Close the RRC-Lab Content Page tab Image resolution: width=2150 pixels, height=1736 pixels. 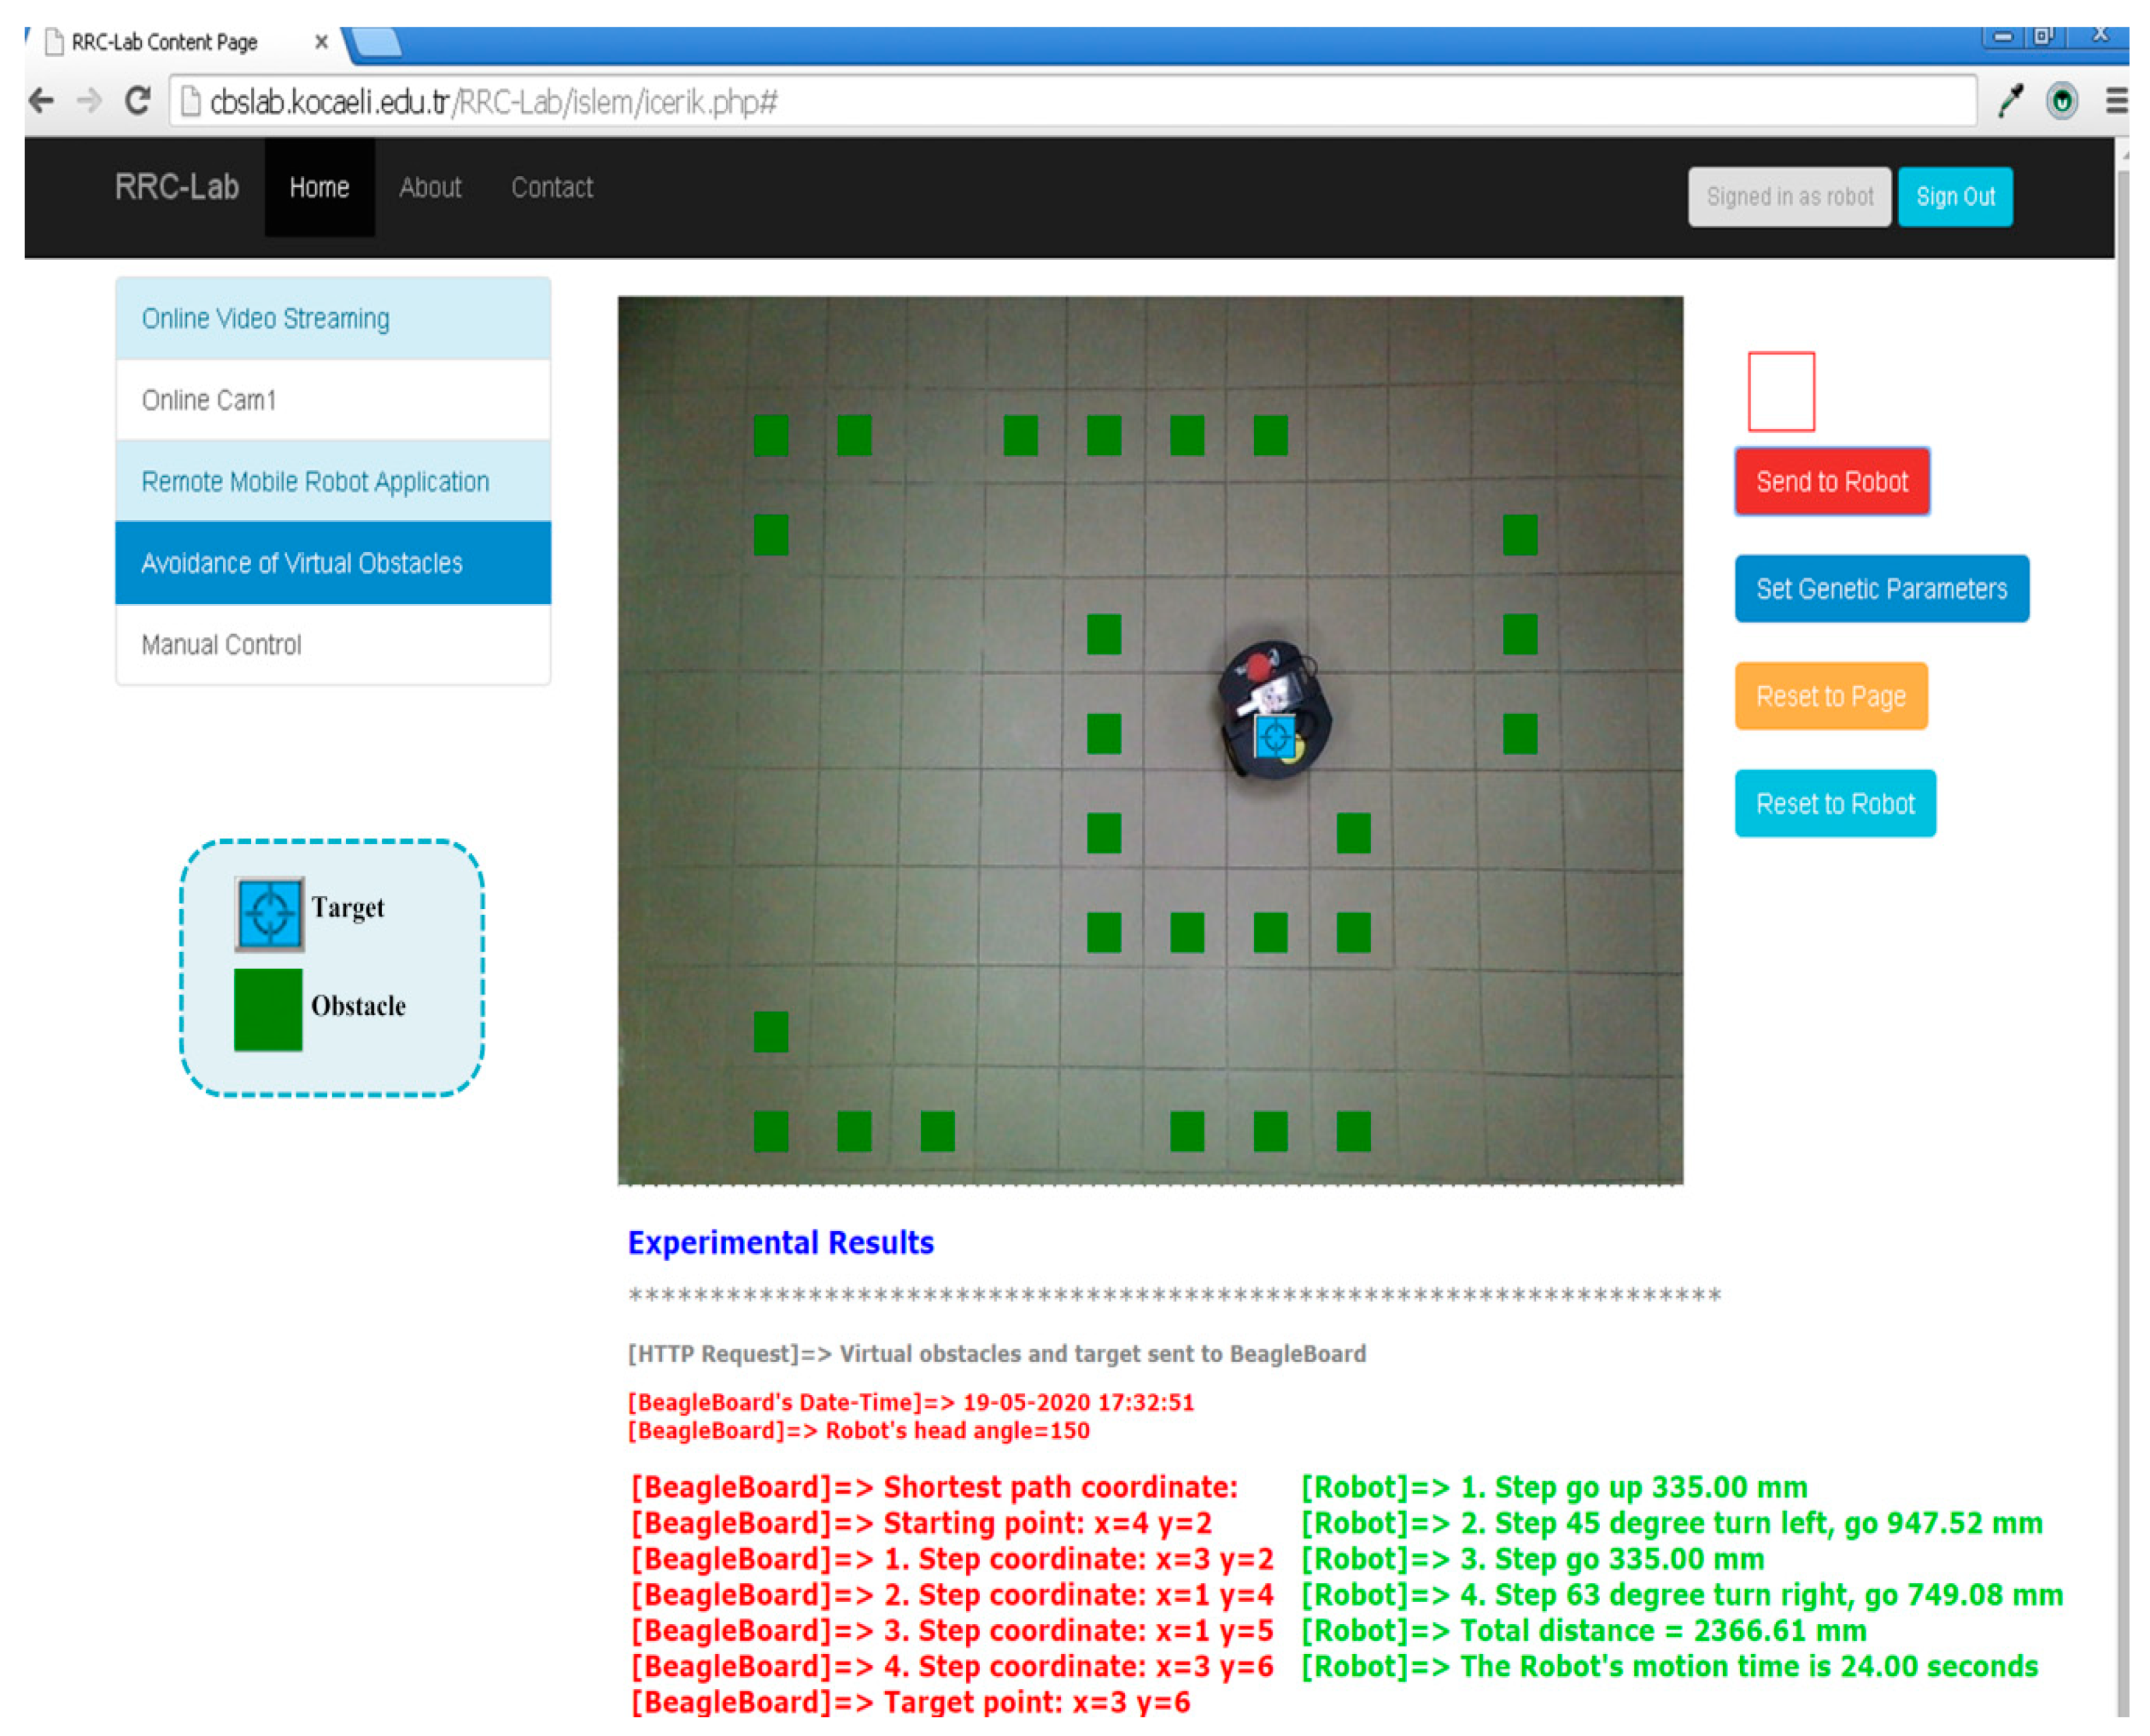[x=321, y=42]
